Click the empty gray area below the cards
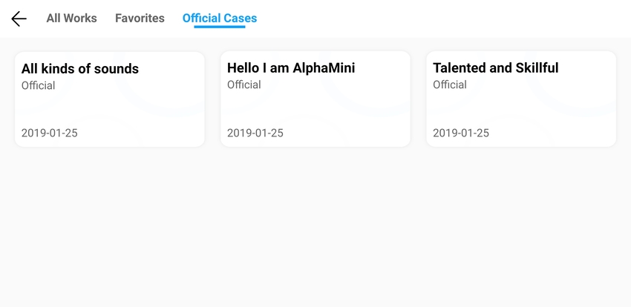The width and height of the screenshot is (631, 307). coord(315,227)
